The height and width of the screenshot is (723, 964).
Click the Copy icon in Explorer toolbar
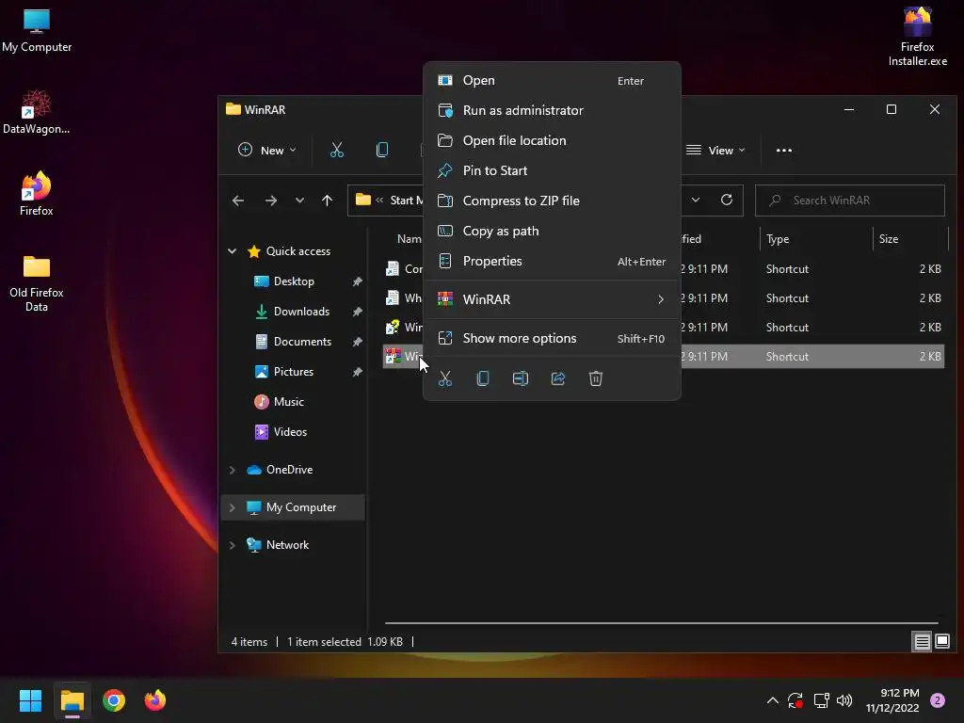pos(382,150)
